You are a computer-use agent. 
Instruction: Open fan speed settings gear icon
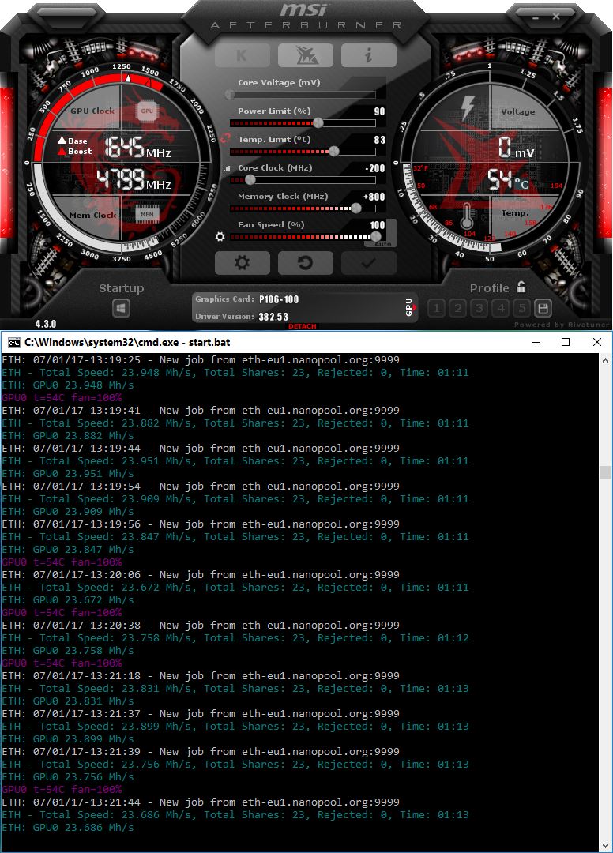pos(220,237)
